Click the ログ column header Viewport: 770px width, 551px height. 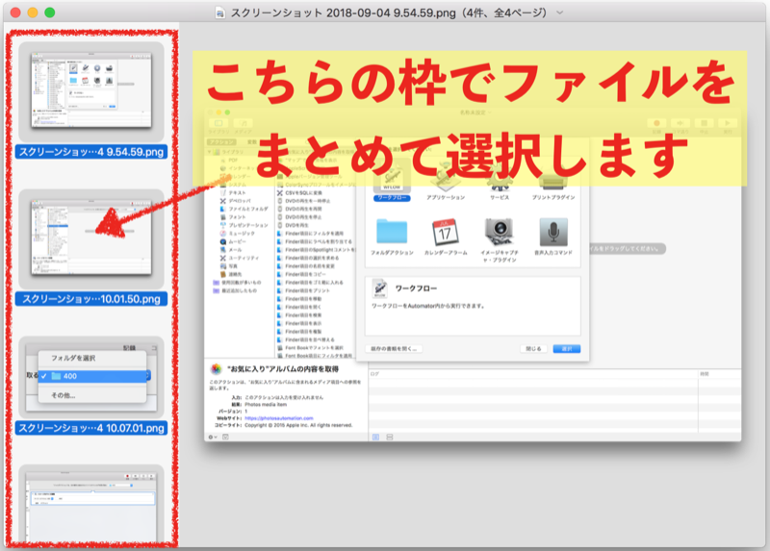click(533, 374)
